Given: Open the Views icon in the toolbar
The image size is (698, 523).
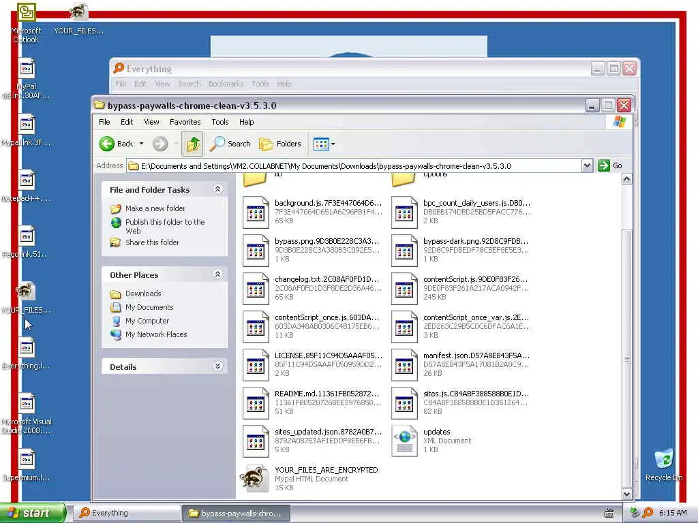Looking at the screenshot, I should 321,144.
